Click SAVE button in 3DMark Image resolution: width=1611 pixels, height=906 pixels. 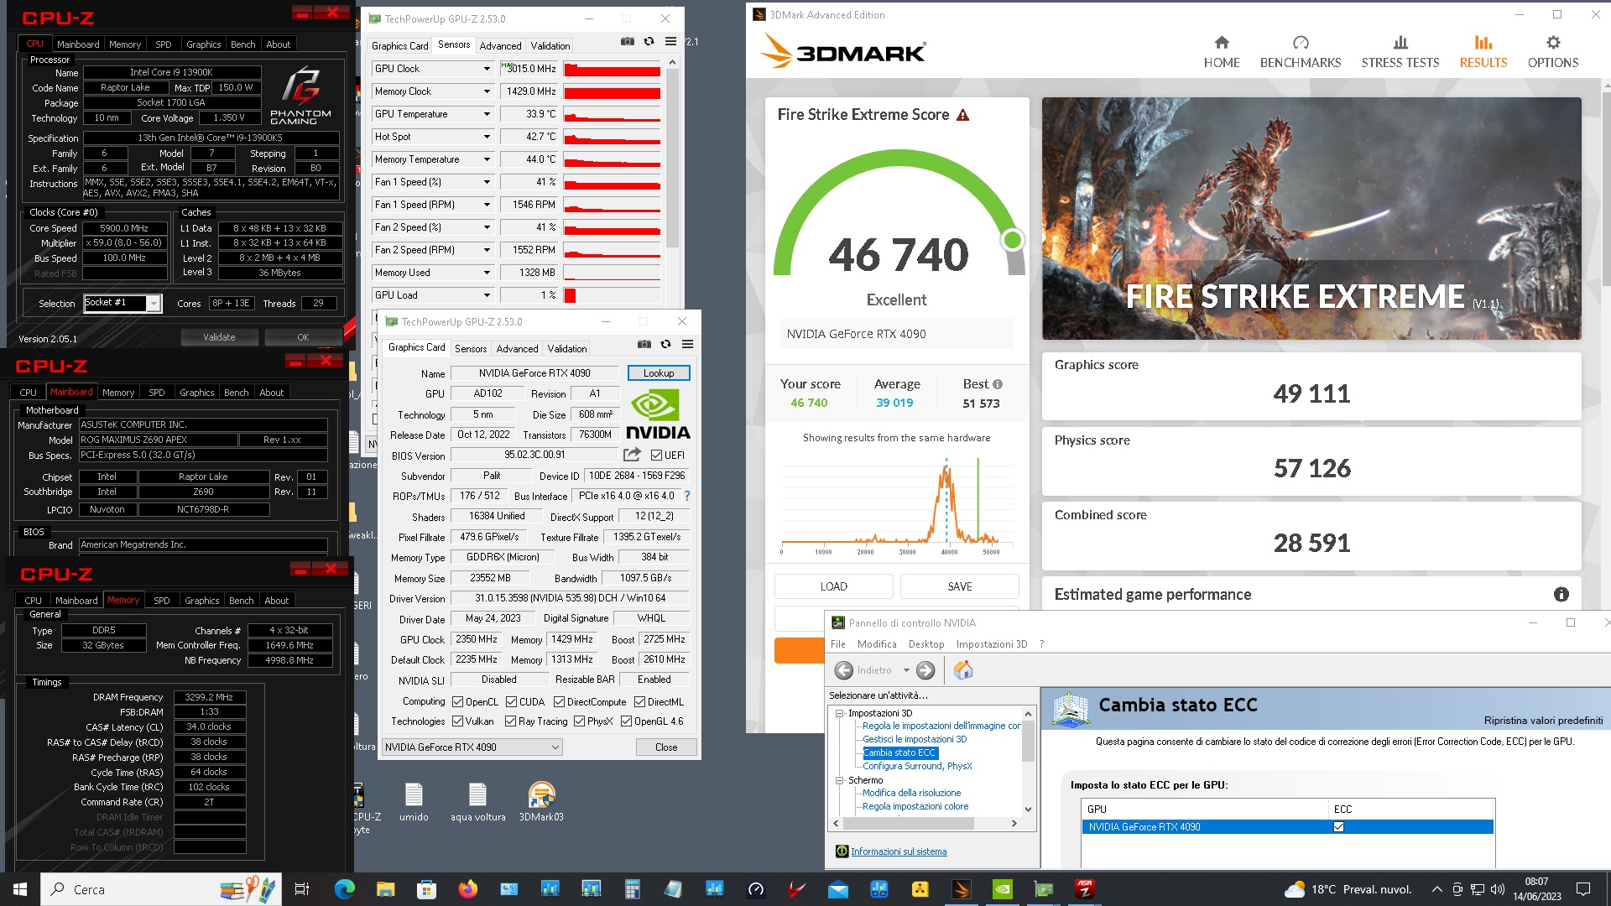tap(960, 586)
